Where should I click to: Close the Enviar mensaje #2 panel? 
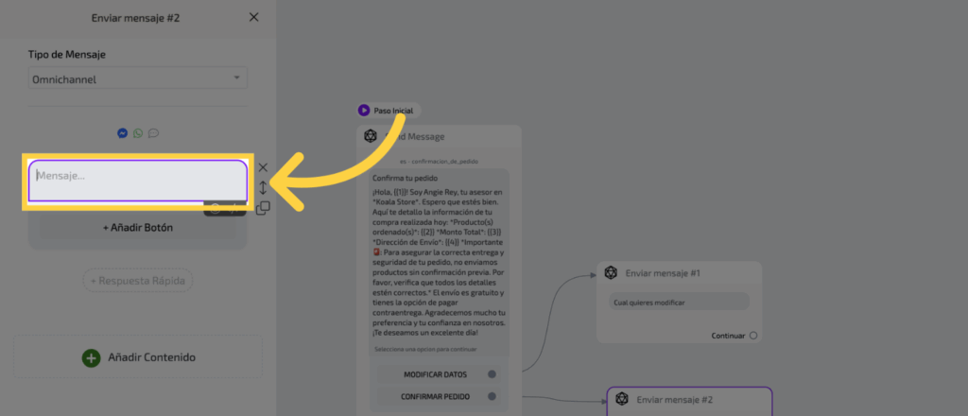(253, 17)
